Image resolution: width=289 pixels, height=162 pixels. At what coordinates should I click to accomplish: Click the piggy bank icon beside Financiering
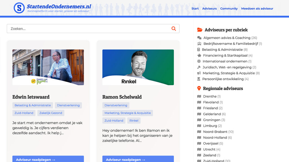click(x=199, y=55)
